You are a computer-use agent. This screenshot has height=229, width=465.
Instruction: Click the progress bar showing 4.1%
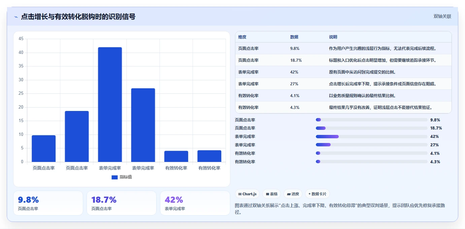372,153
